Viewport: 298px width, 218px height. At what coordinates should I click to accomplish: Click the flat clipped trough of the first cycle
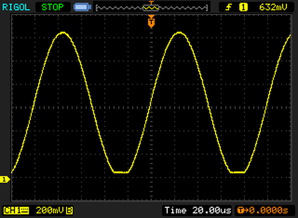click(x=121, y=172)
